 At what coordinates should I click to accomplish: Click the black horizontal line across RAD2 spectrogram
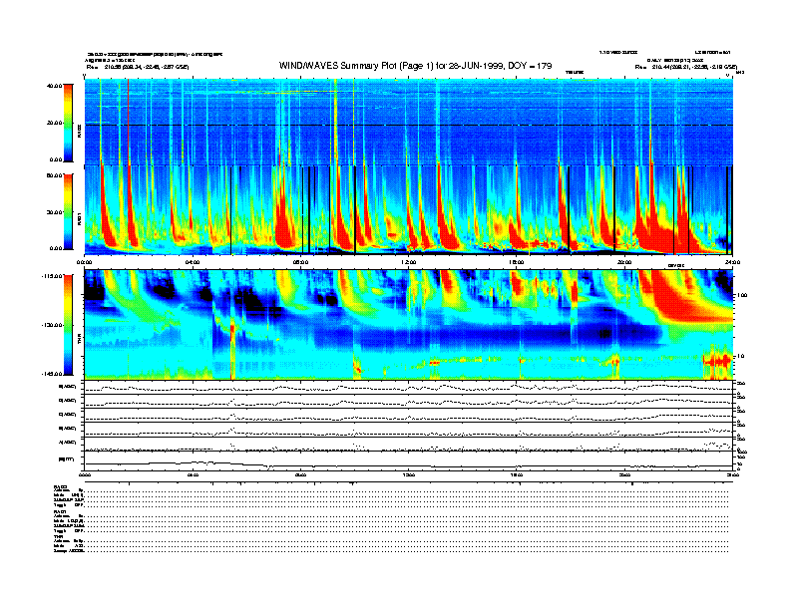408,125
